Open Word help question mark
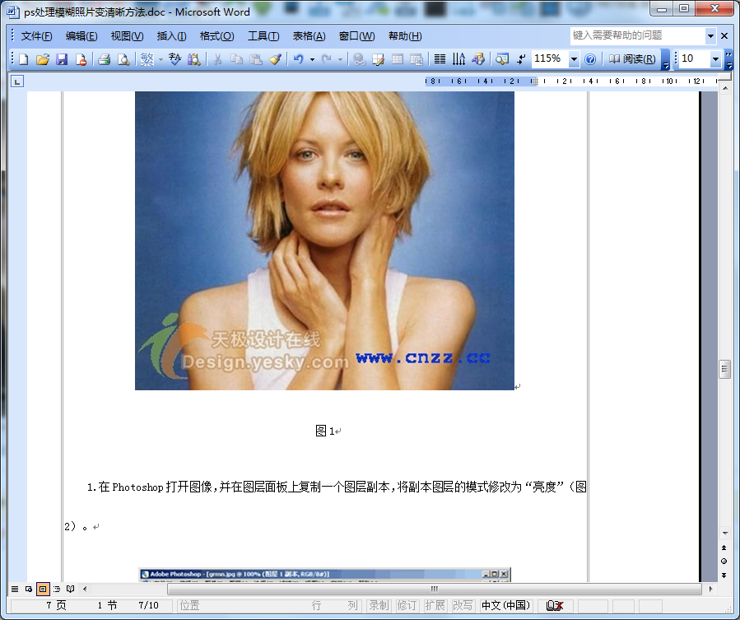Image resolution: width=740 pixels, height=620 pixels. [x=590, y=59]
